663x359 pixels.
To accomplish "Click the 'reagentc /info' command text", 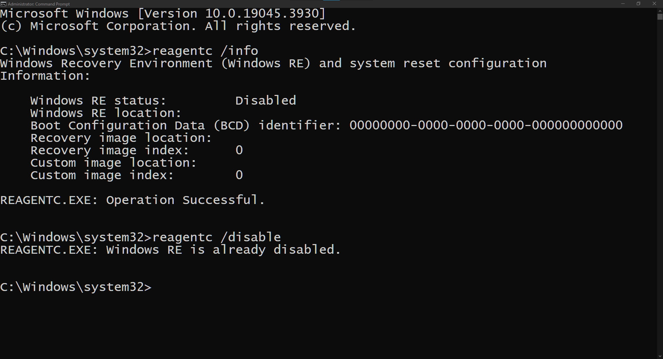I will click(205, 51).
